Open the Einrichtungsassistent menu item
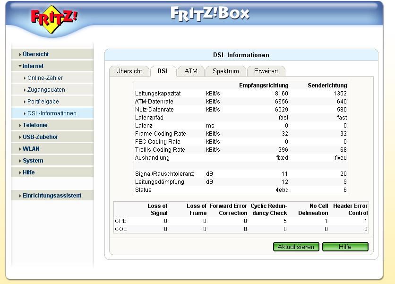The height and width of the screenshot is (284, 395). (x=52, y=196)
